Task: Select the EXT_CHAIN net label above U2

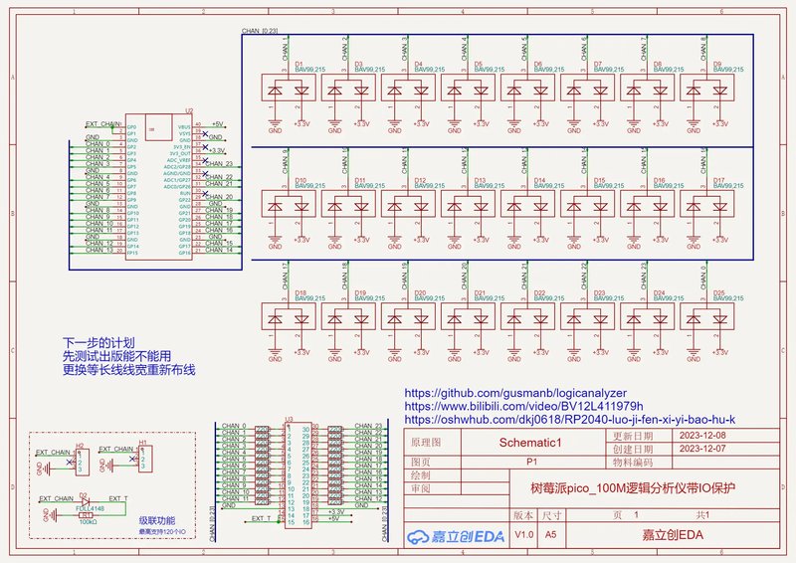Action: (103, 123)
